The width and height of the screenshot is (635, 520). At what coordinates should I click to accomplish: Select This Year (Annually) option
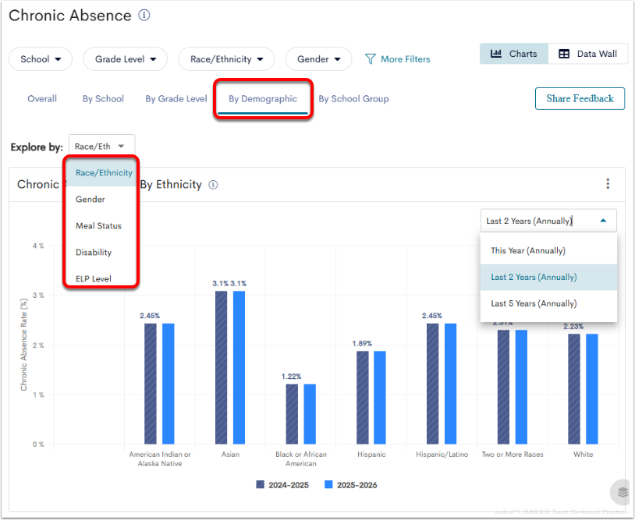(548, 250)
